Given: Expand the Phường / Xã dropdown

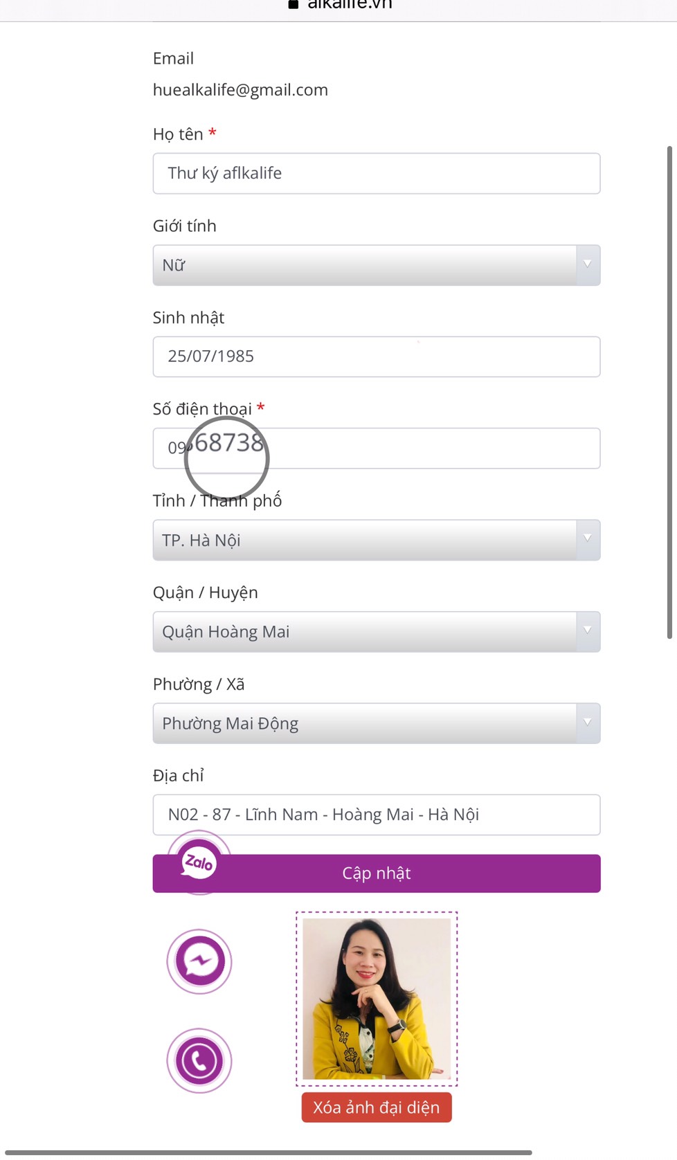Looking at the screenshot, I should click(x=376, y=723).
